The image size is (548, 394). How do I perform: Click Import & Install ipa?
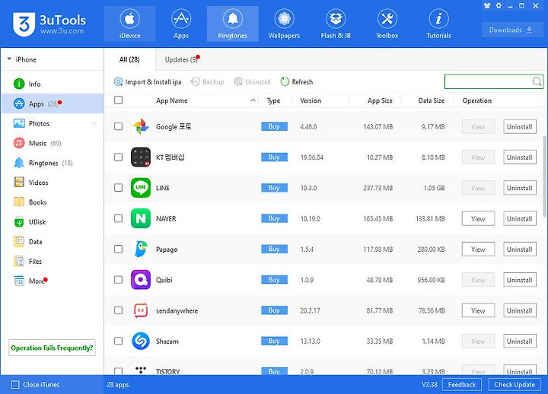pyautogui.click(x=148, y=81)
